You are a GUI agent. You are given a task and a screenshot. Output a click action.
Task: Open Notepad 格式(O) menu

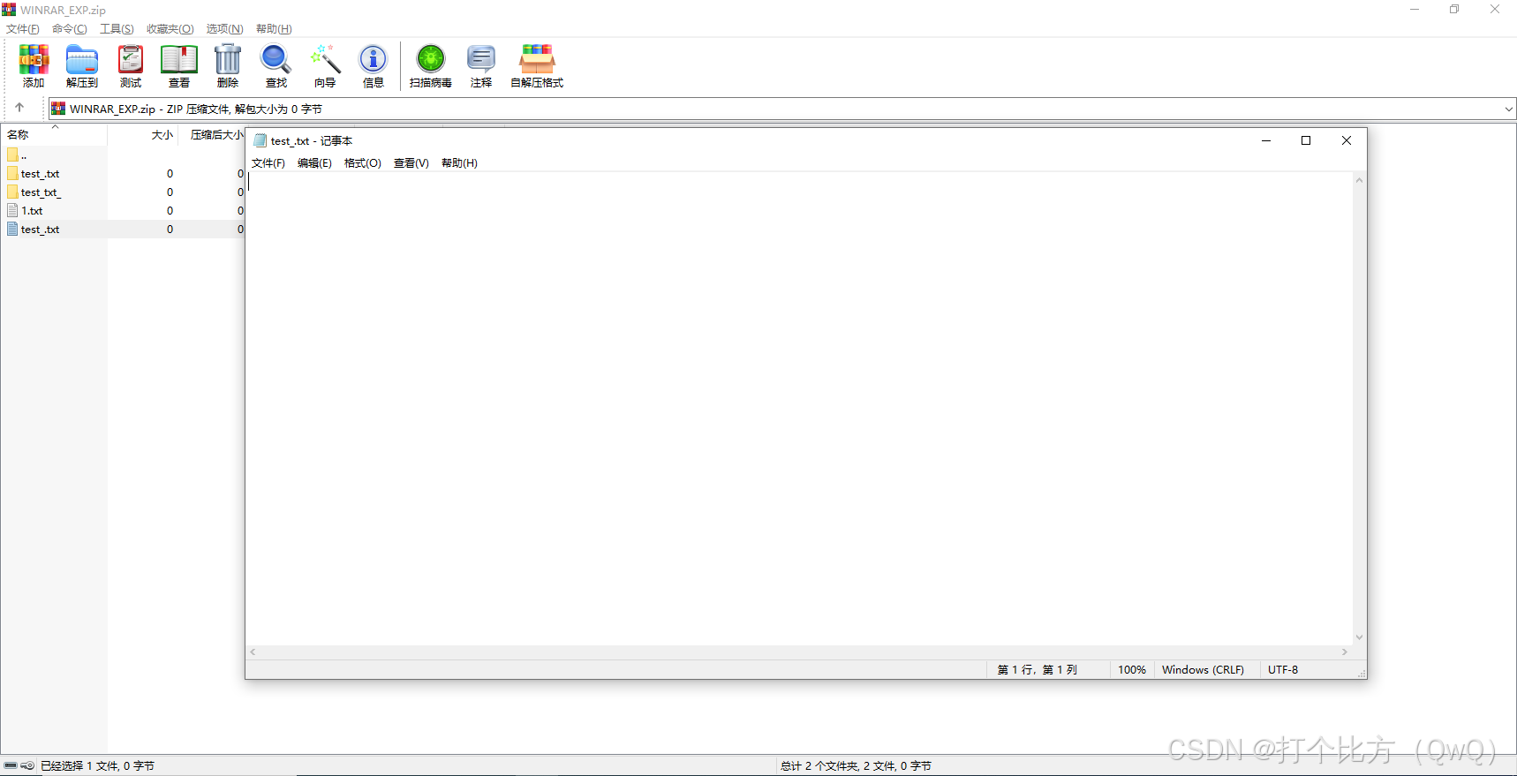click(x=363, y=163)
